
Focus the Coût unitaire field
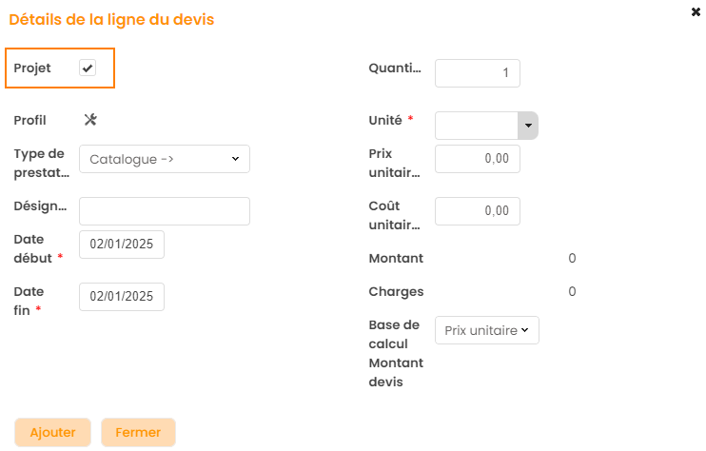[477, 211]
